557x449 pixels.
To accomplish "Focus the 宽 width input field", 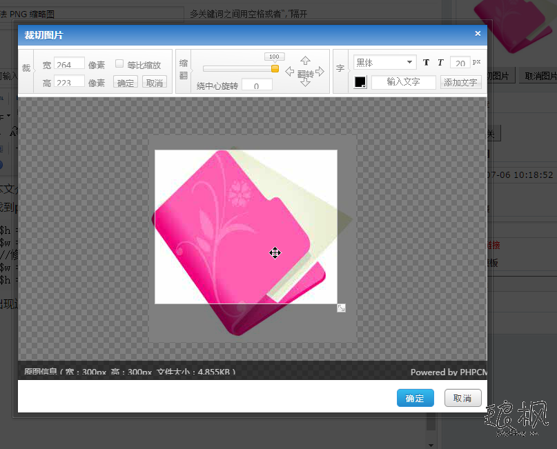I will click(69, 63).
